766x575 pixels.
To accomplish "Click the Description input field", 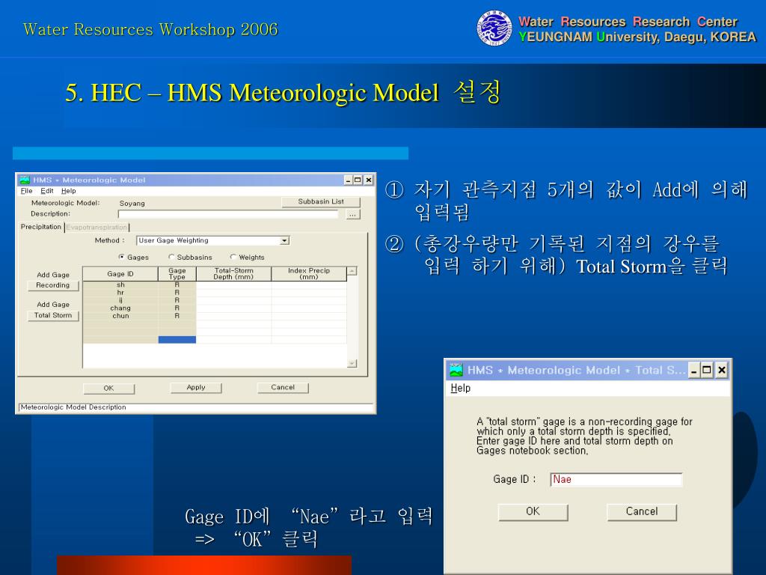I will 228,214.
